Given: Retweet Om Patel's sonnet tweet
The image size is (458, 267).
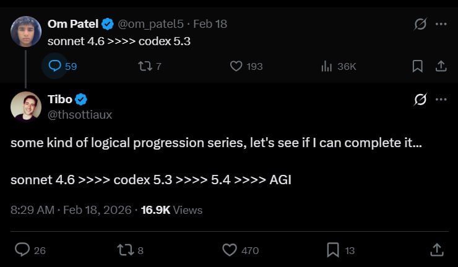Looking at the screenshot, I should [x=143, y=66].
